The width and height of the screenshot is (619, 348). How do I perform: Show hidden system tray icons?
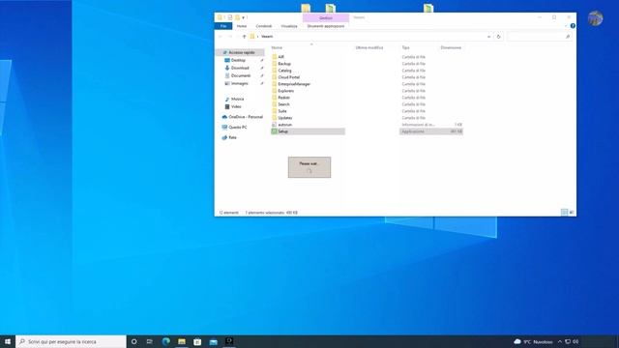(559, 341)
